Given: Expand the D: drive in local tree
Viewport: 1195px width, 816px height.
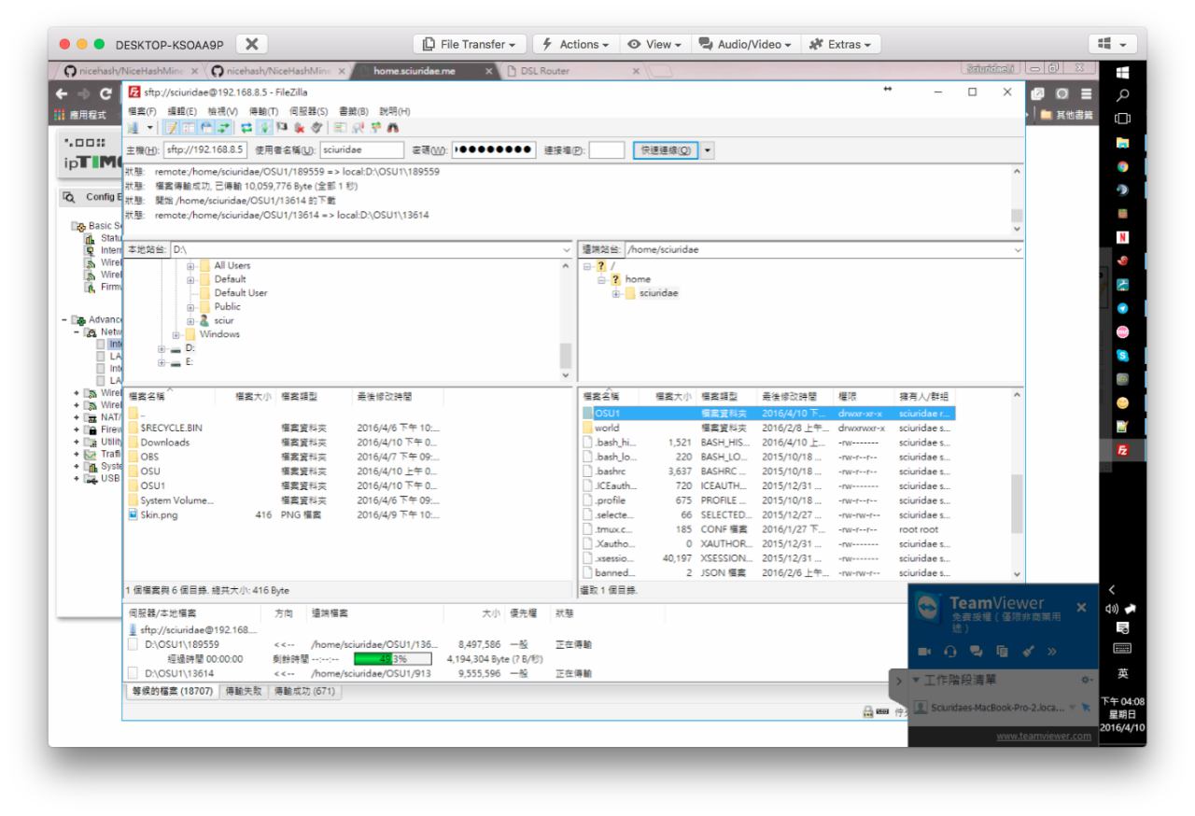Looking at the screenshot, I should point(162,347).
